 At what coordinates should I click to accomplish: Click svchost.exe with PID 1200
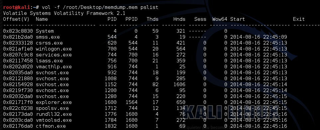[x=52, y=90]
